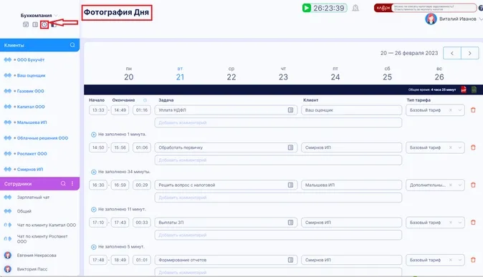
Task: Open the three-dot menu in Сотрудники header
Action: pos(72,183)
